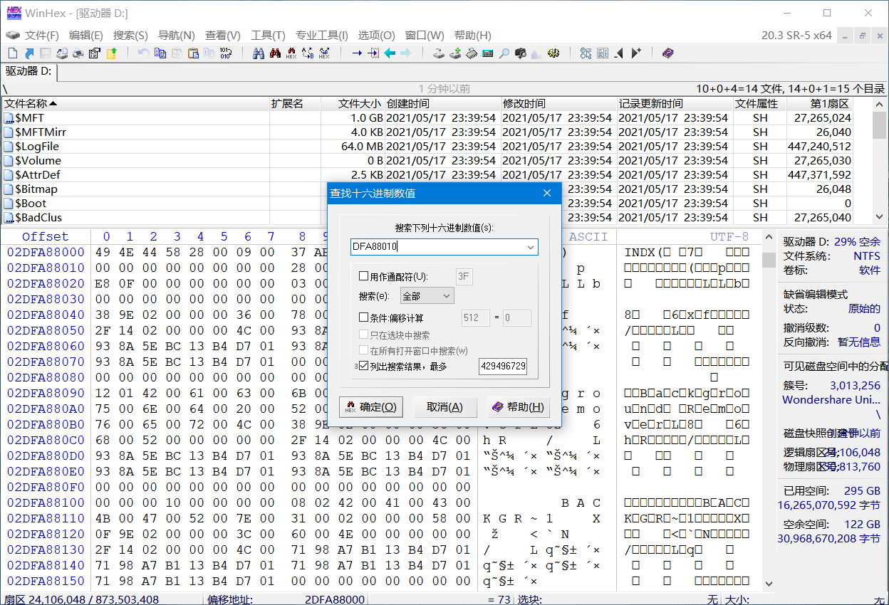889x605 pixels.
Task: Click the clipboard Paste toolbar icon
Action: [x=193, y=53]
